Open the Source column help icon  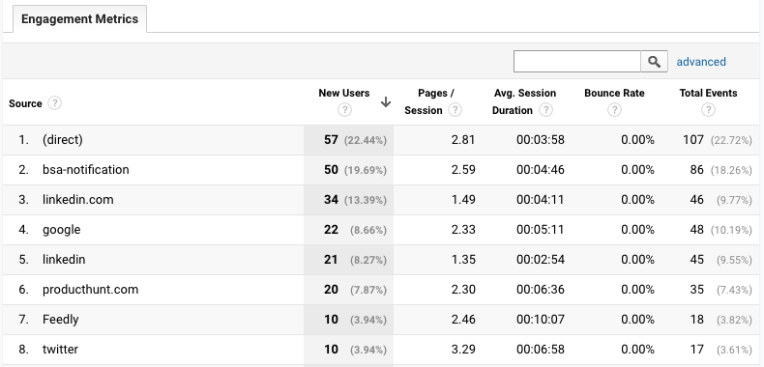(x=54, y=103)
